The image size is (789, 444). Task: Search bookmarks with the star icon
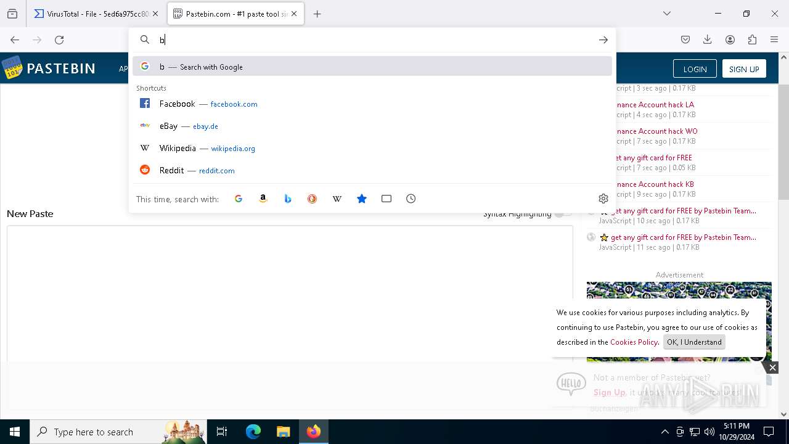pos(362,199)
